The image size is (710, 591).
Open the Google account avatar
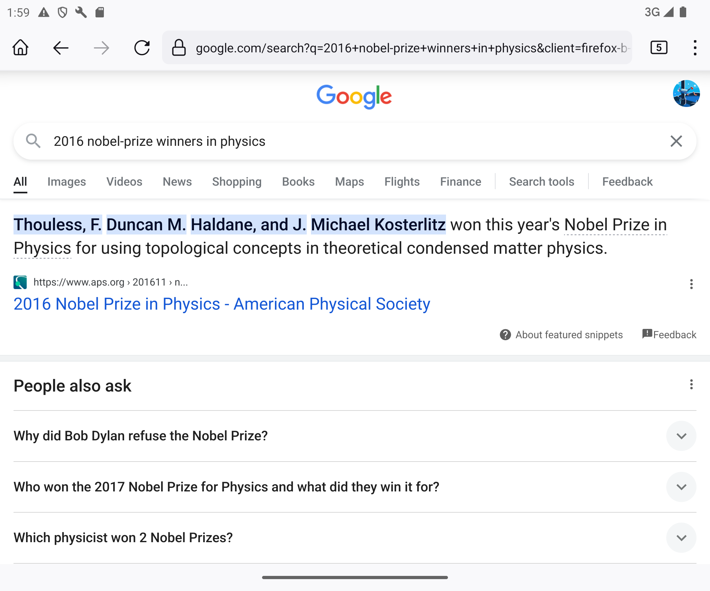point(686,93)
